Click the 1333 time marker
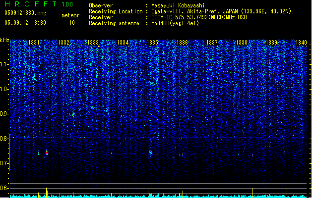Image resolution: width=312 pixels, height=198 pixels. pyautogui.click(x=93, y=43)
